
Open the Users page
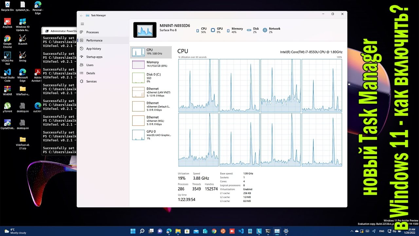click(103, 65)
